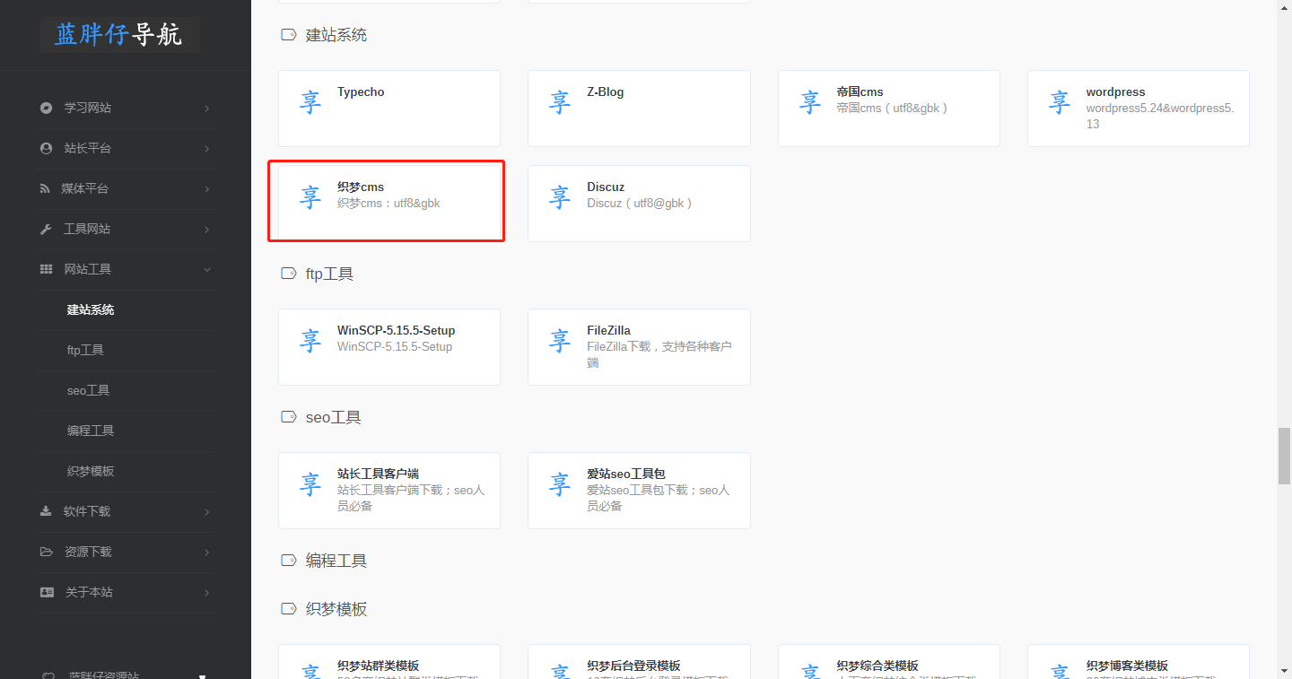Screen dimensions: 1292x679
Task: Click the 享 icon on the 站长工具客户端 card
Action: click(310, 484)
